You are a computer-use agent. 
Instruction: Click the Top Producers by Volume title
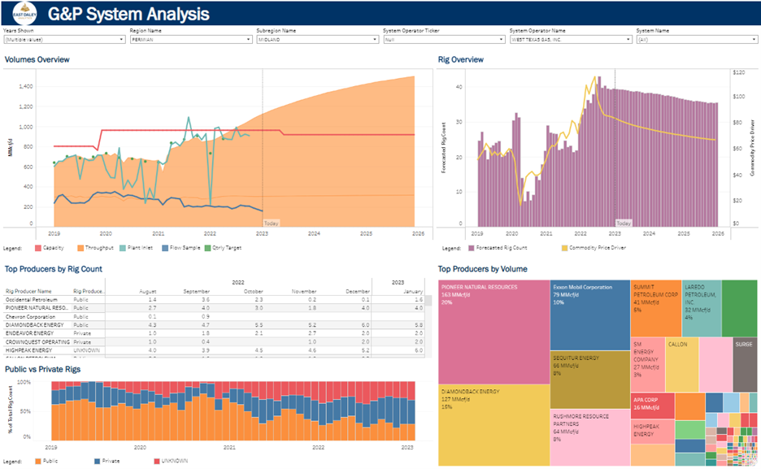[x=482, y=269]
